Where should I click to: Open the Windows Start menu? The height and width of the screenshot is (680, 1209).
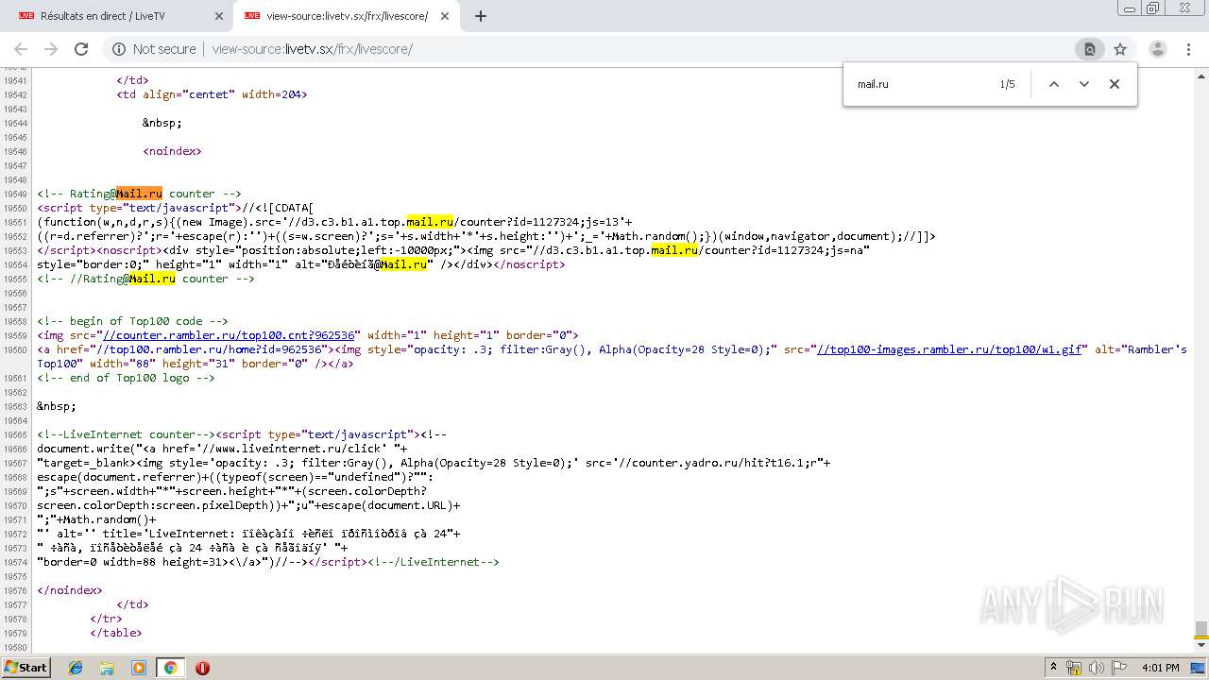pyautogui.click(x=26, y=667)
